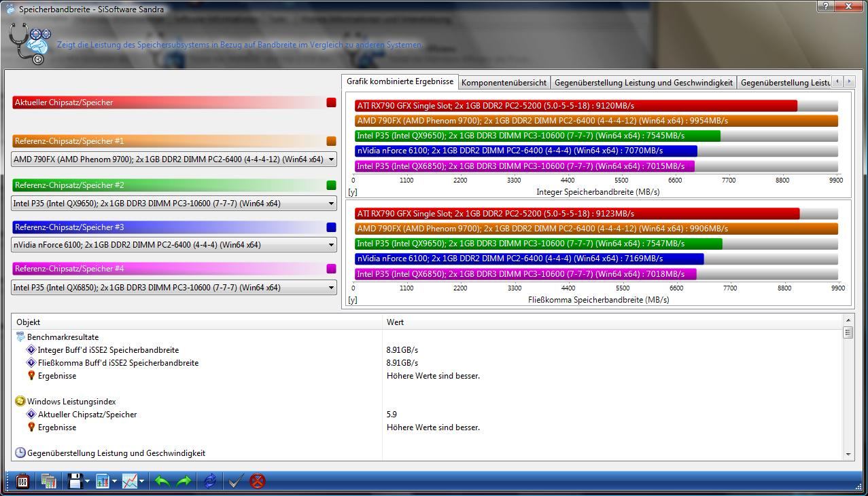Click the red ATI RX790 bar in Integer chart
868x496 pixels.
576,106
